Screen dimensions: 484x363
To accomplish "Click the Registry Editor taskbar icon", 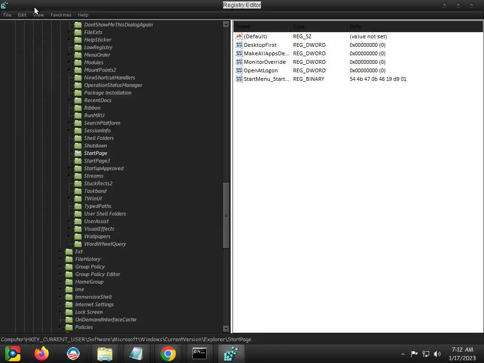I will 231,354.
